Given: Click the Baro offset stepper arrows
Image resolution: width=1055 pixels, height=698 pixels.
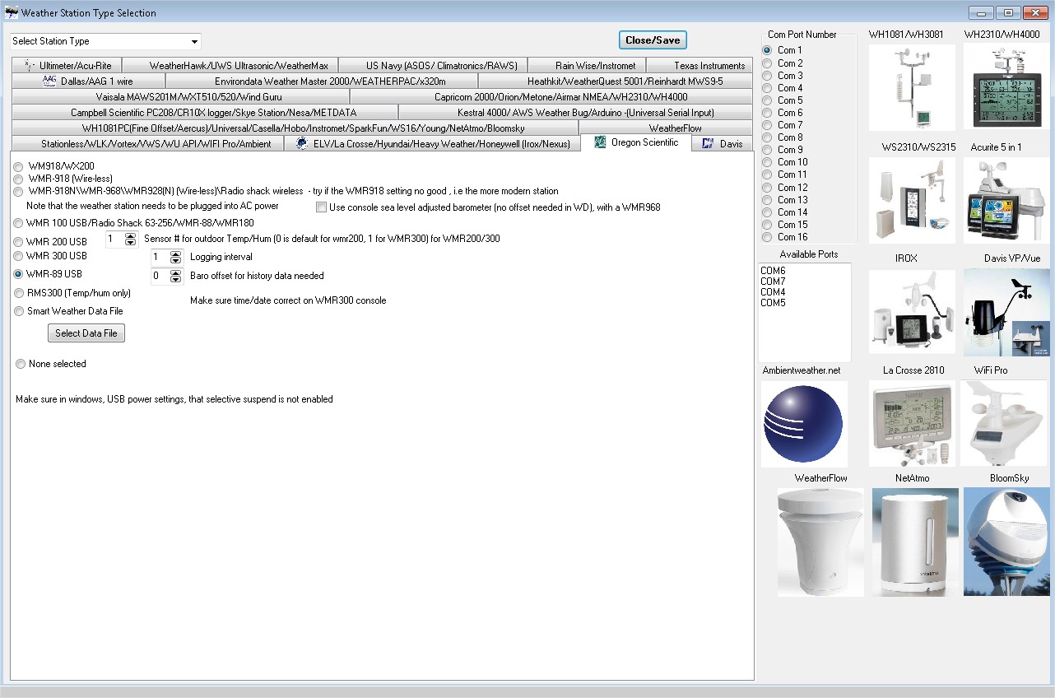Looking at the screenshot, I should pos(175,277).
